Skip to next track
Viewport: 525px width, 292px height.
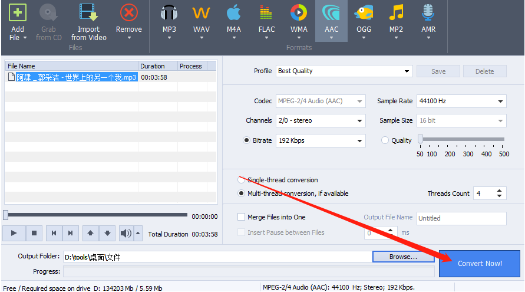click(70, 233)
